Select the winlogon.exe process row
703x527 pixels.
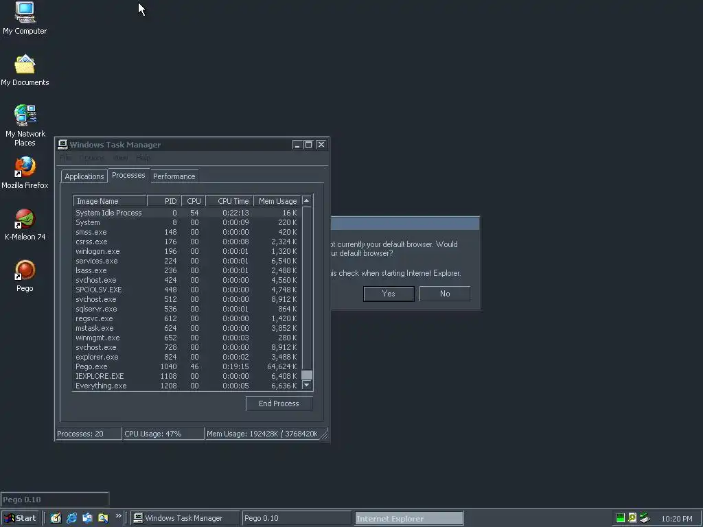(187, 251)
